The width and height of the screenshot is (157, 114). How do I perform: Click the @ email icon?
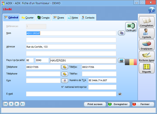120,94
